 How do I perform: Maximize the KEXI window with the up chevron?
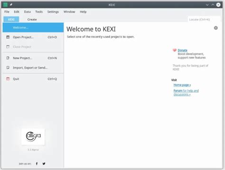click(x=213, y=5)
